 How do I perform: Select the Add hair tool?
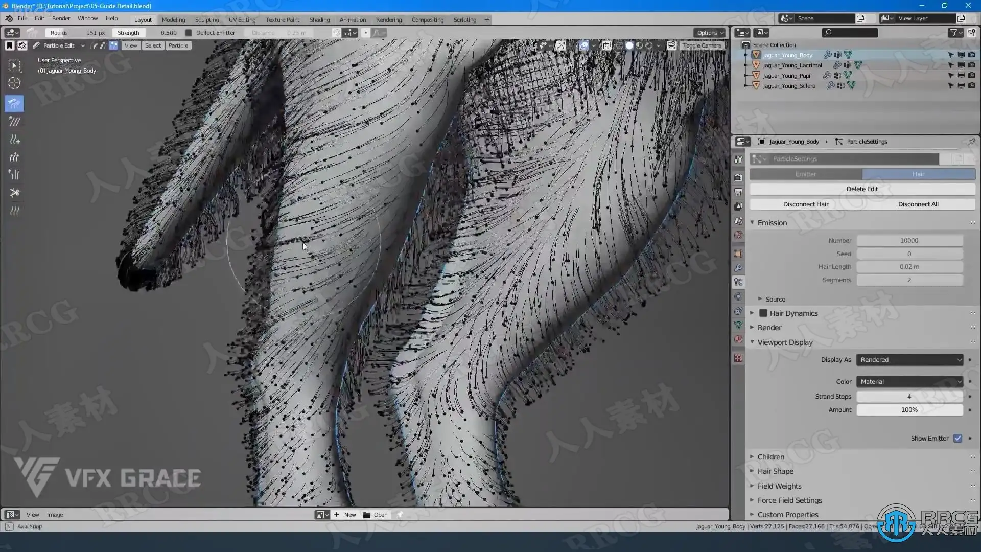[14, 140]
